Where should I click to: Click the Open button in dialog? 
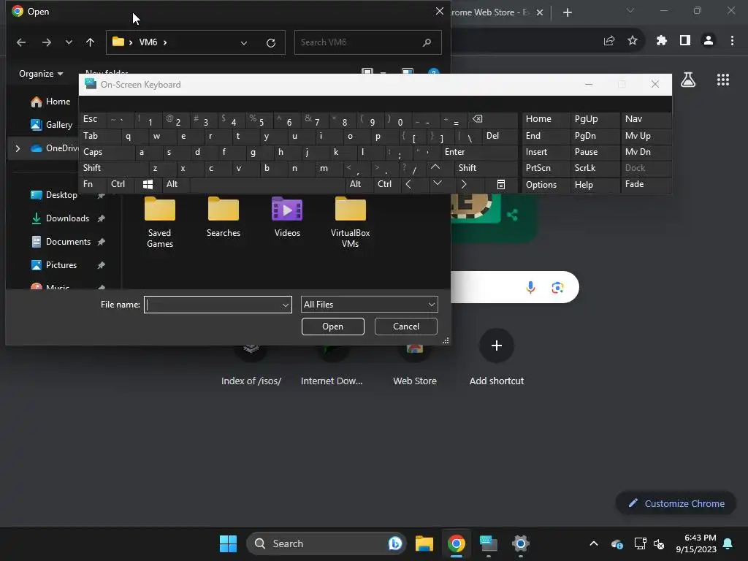pos(333,327)
